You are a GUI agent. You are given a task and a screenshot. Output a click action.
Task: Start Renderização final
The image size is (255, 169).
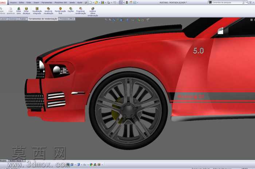click(x=60, y=11)
